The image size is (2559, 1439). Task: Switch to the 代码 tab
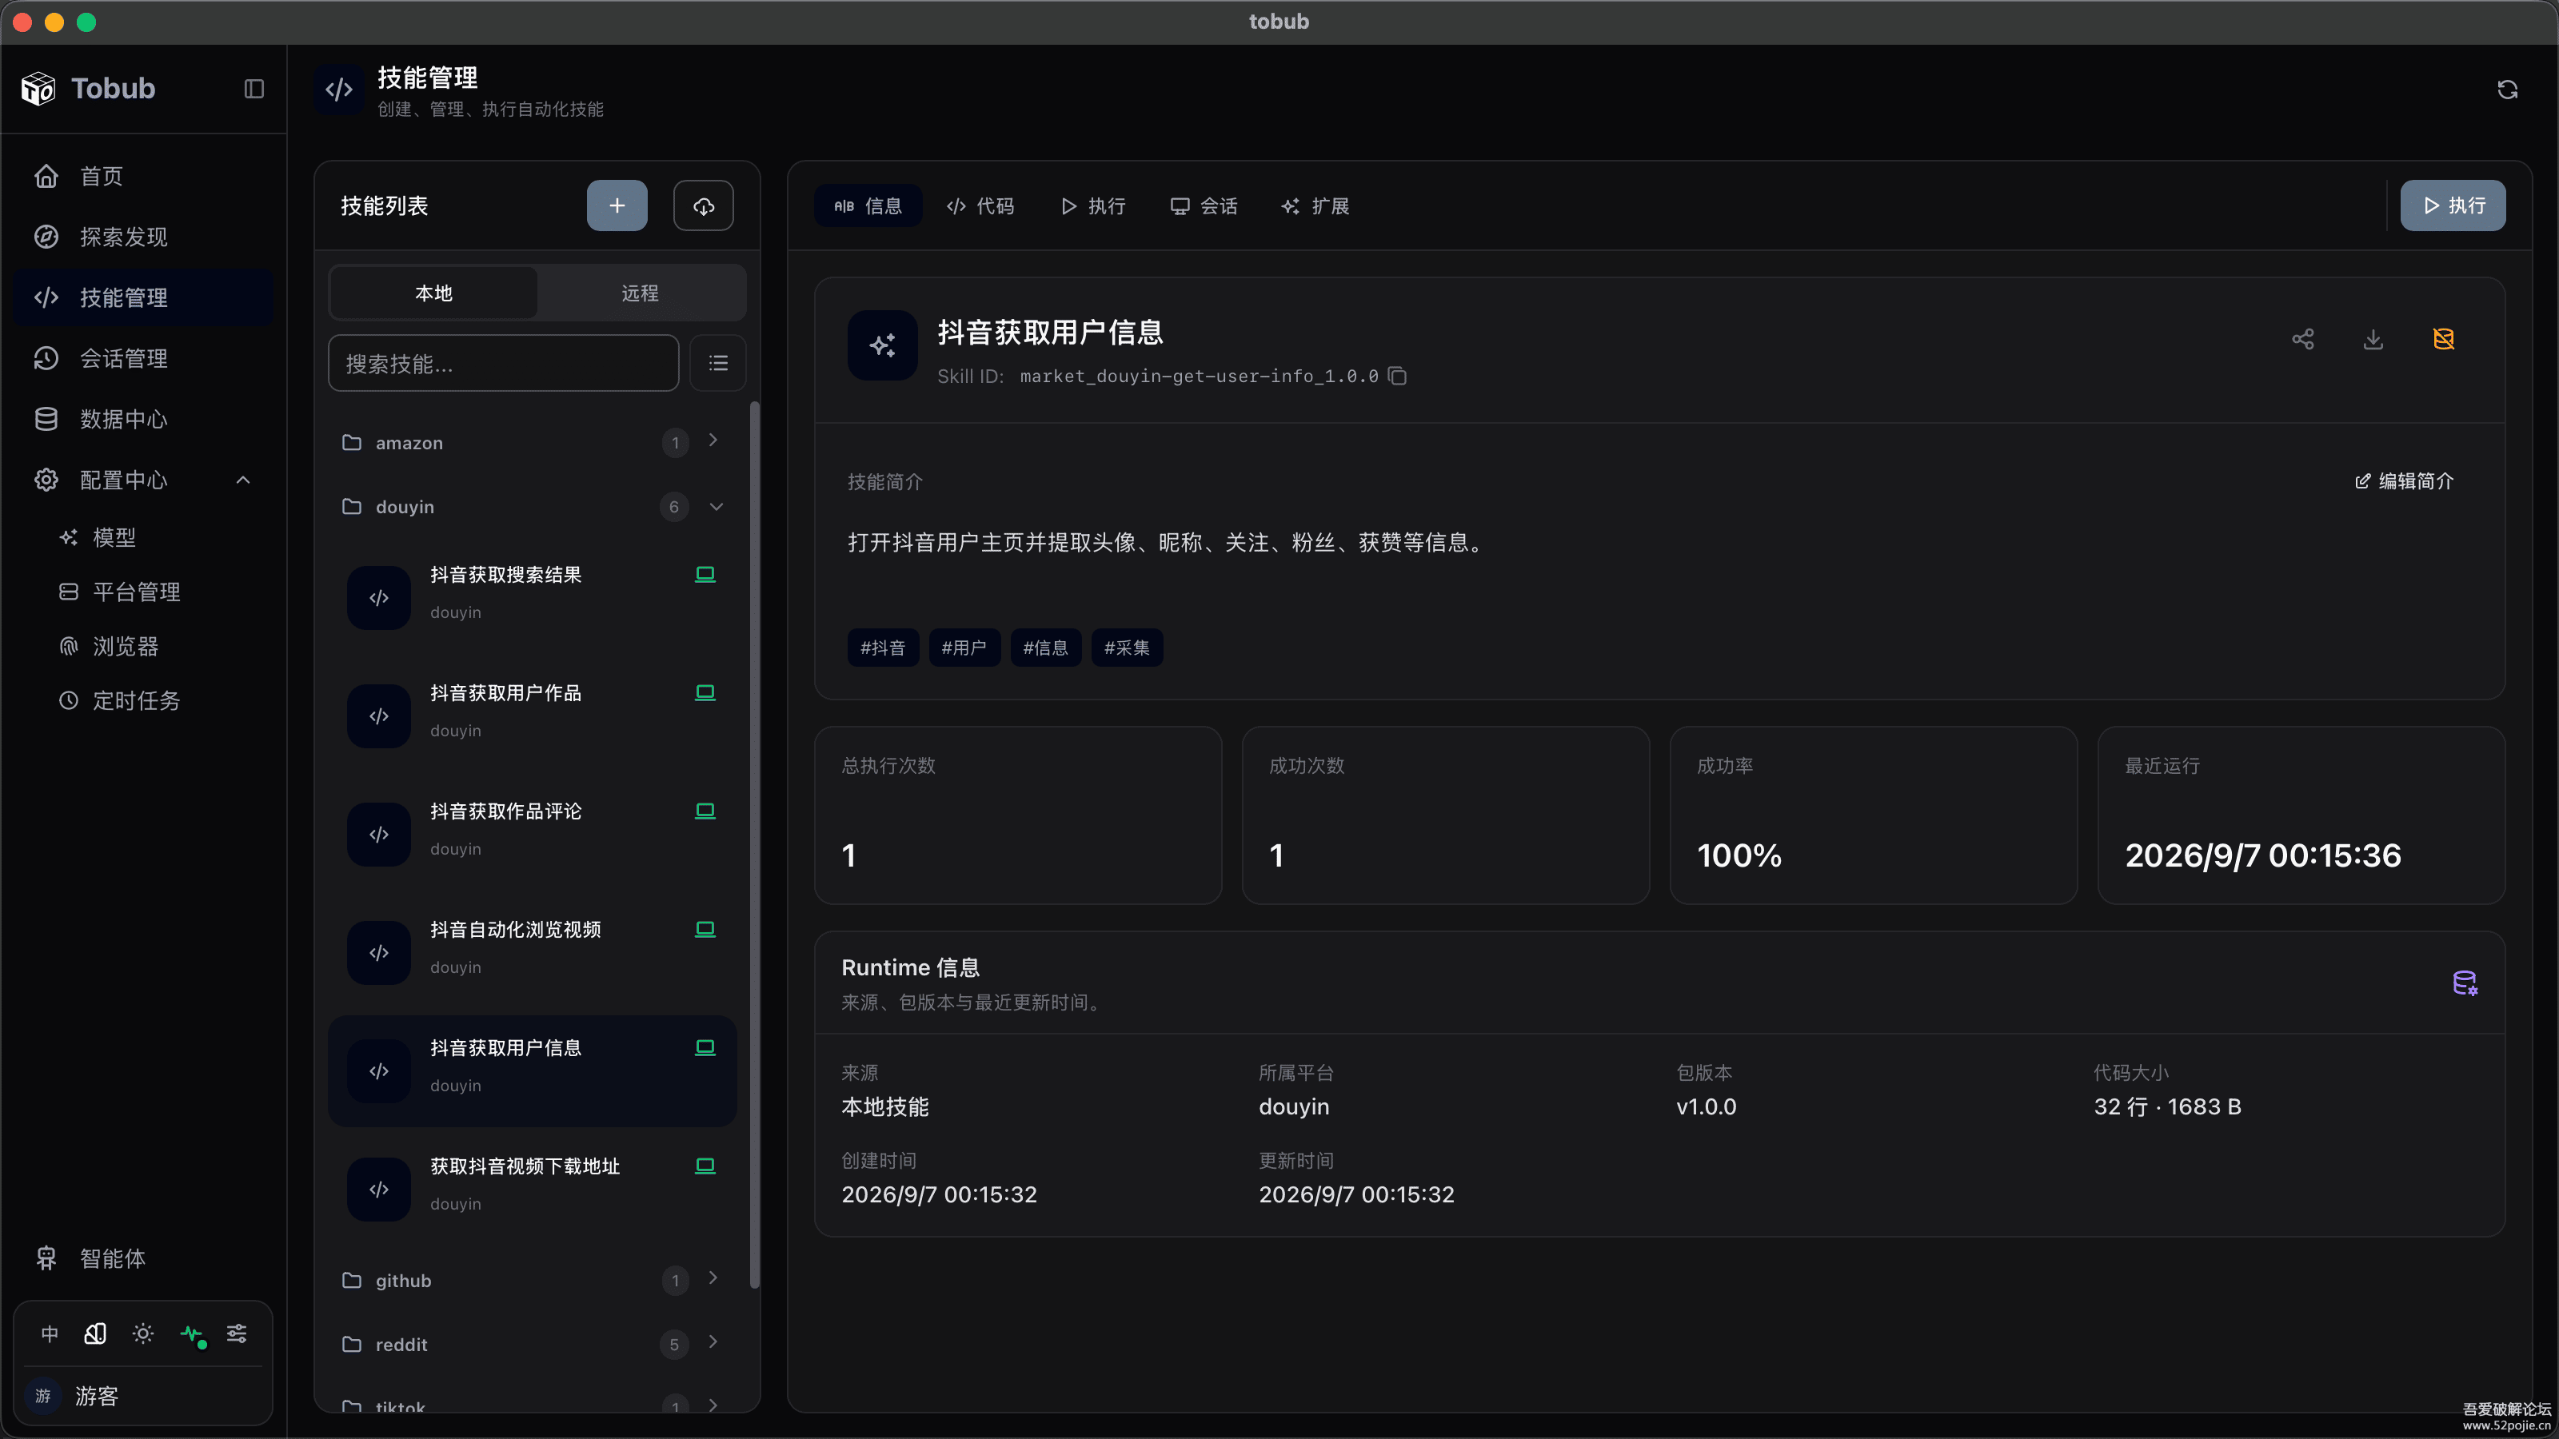[980, 205]
